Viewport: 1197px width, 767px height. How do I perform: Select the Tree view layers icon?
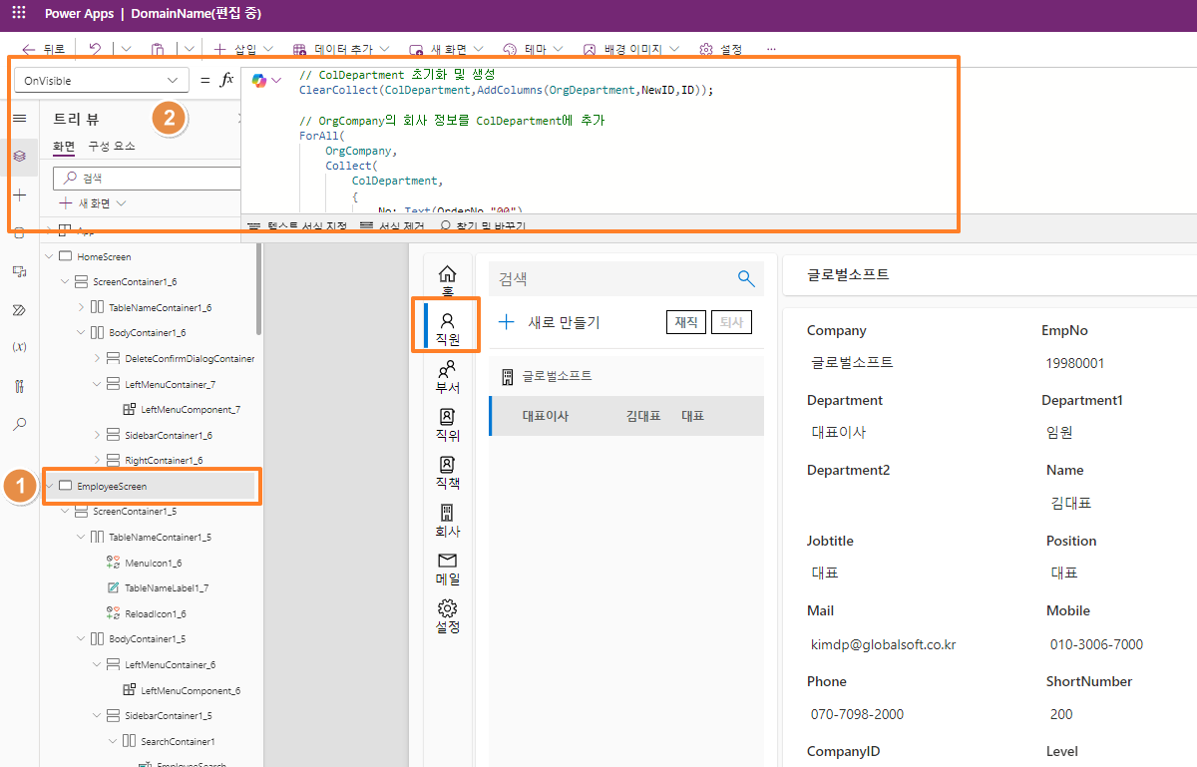click(19, 157)
